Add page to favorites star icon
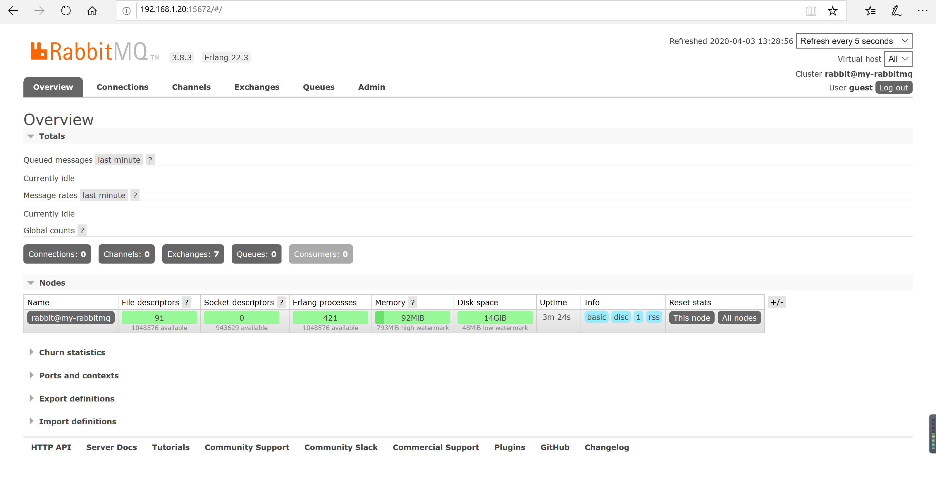This screenshot has width=936, height=477. tap(832, 11)
